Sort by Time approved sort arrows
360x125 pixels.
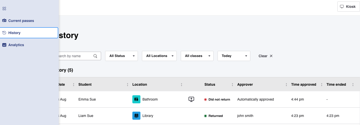click(x=322, y=85)
